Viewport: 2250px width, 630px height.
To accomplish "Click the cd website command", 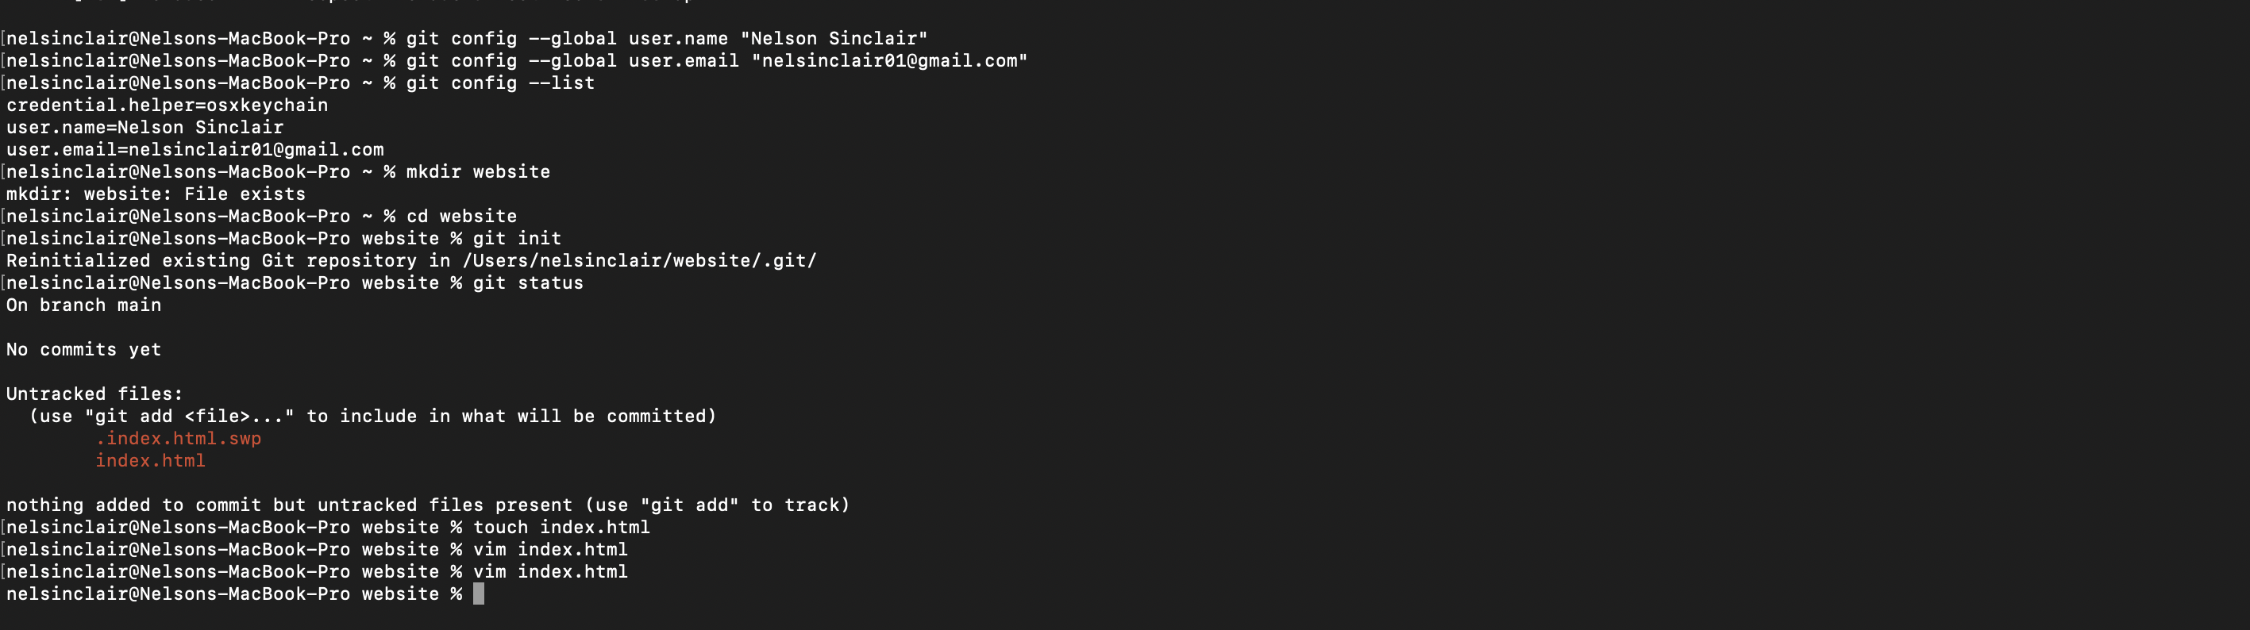I will point(462,217).
